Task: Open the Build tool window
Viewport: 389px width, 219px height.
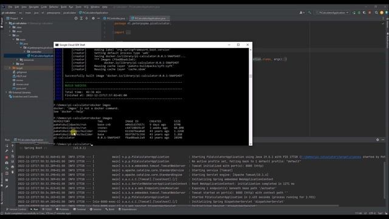Action: click(x=110, y=209)
